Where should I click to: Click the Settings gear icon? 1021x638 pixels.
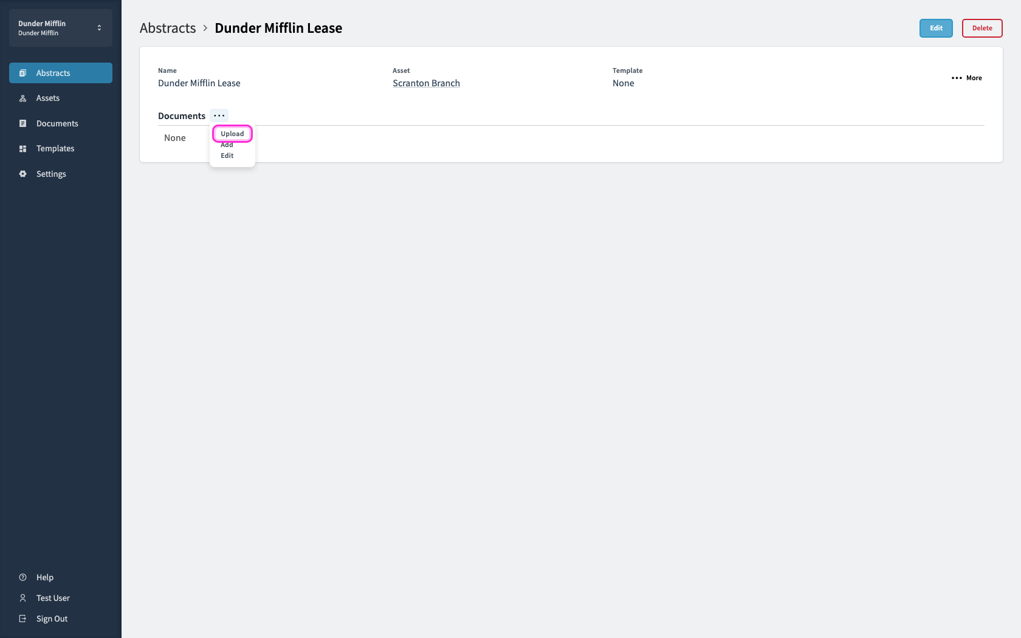click(x=22, y=174)
